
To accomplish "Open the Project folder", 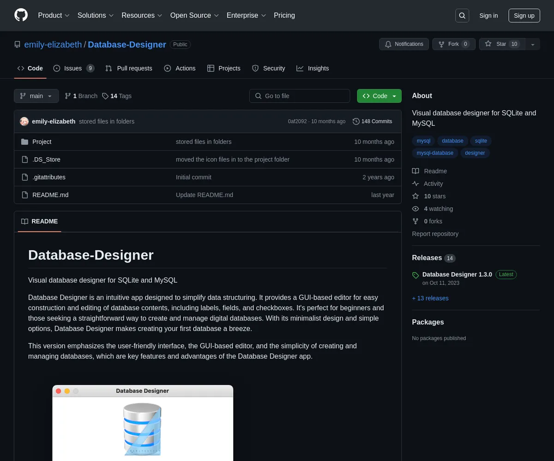I will 42,142.
